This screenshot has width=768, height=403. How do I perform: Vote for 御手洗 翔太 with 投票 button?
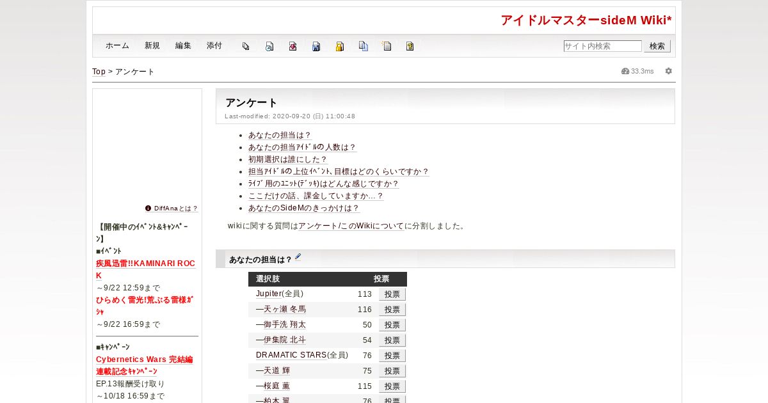392,325
